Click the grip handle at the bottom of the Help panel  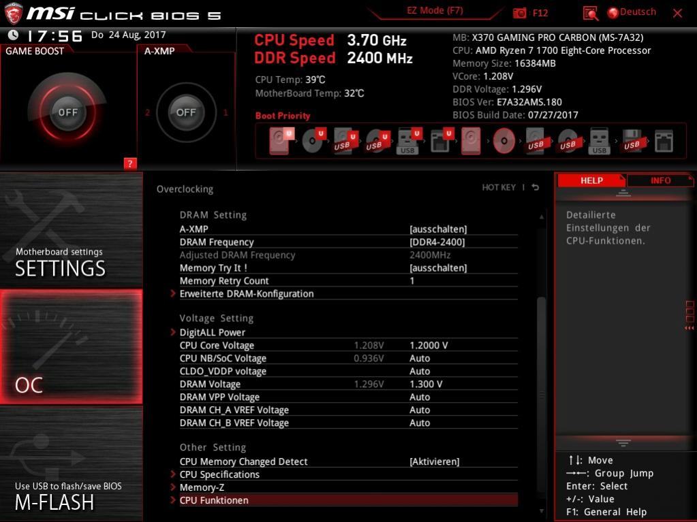pyautogui.click(x=623, y=443)
